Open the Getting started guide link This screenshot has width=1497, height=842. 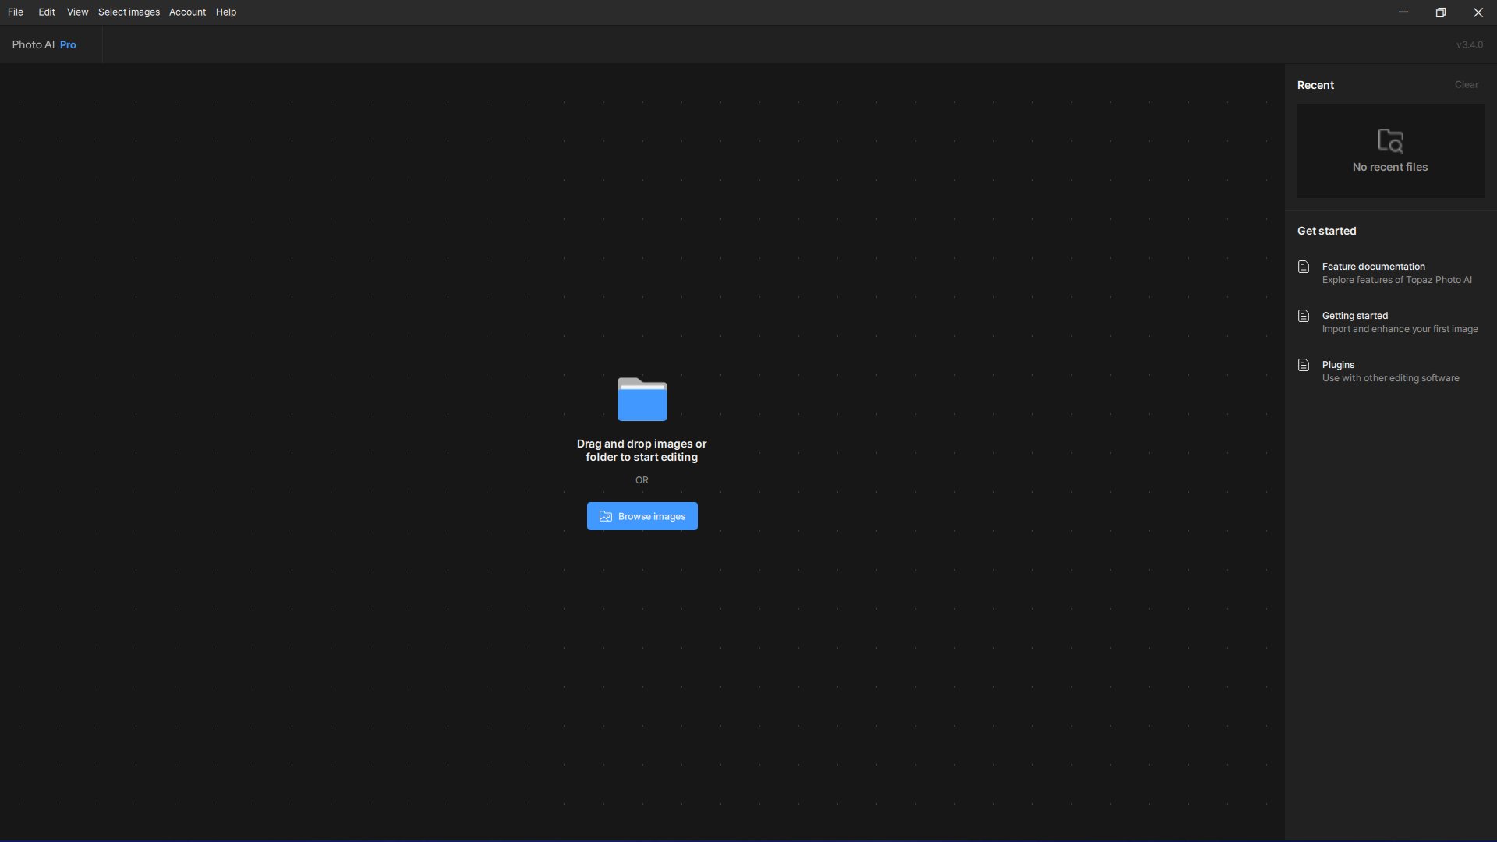1355,316
